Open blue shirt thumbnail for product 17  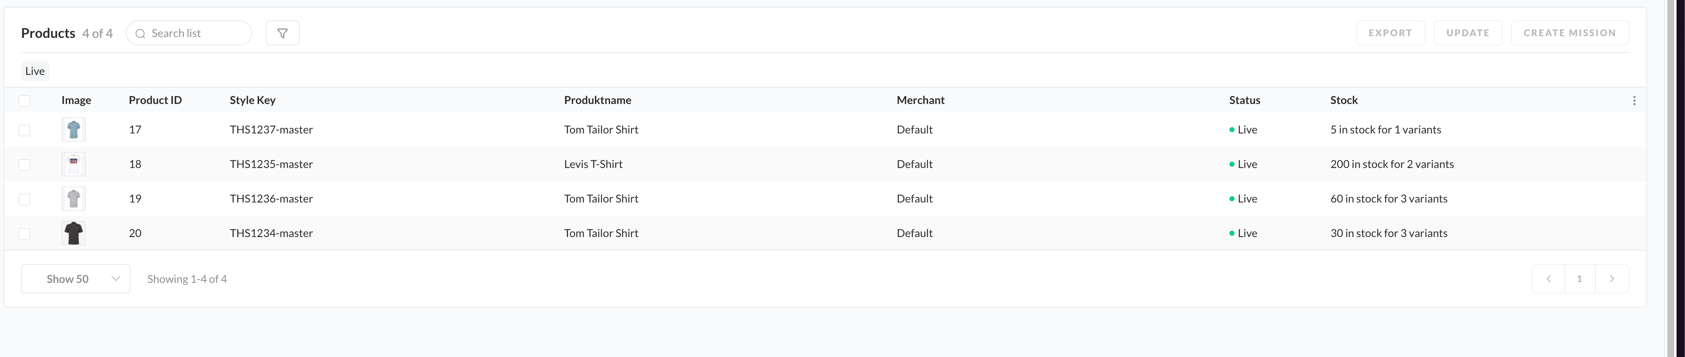[74, 130]
